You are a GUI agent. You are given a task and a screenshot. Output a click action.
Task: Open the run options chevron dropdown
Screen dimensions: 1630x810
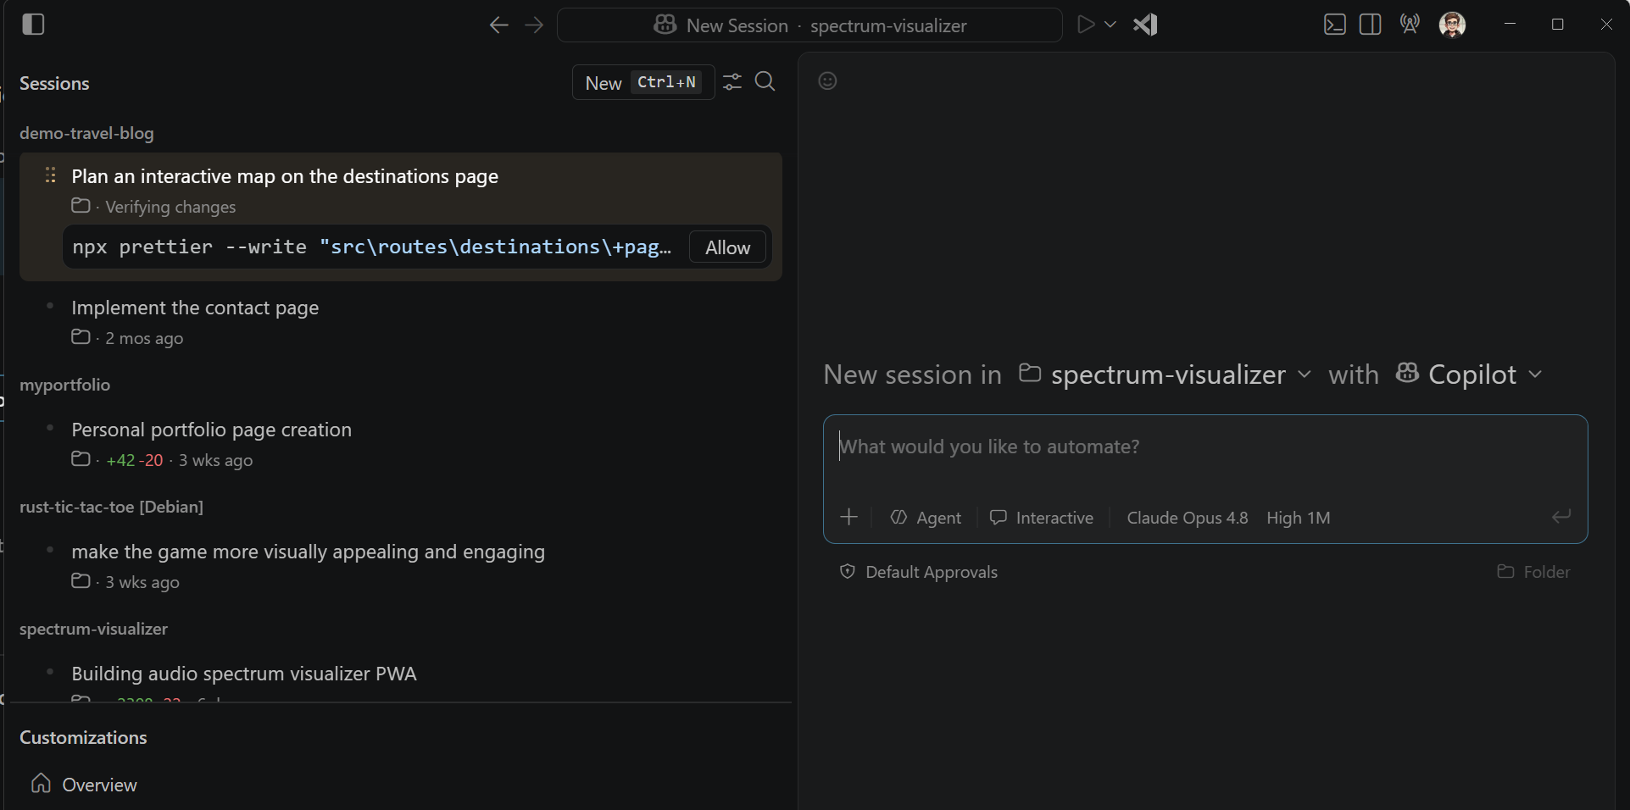click(x=1110, y=25)
